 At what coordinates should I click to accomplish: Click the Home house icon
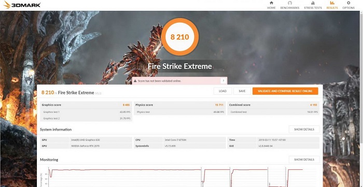pyautogui.click(x=271, y=3)
